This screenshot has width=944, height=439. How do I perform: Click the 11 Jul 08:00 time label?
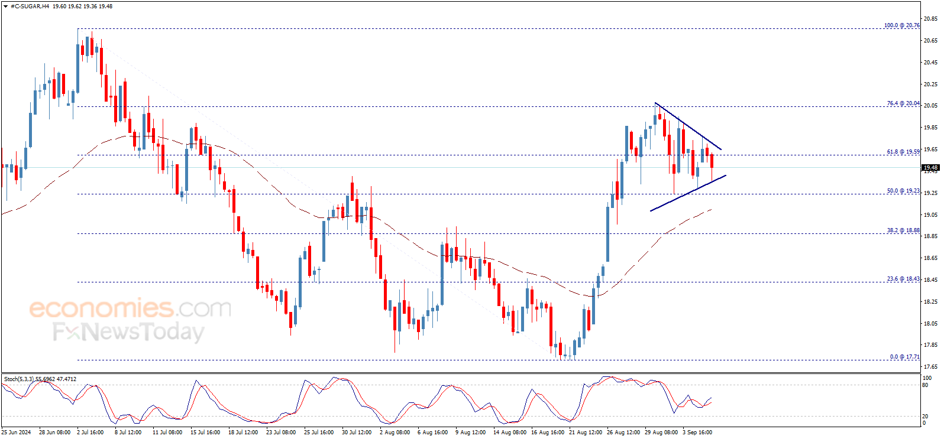click(x=167, y=433)
